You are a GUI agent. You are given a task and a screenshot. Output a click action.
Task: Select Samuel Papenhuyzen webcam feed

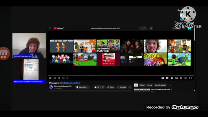click(x=29, y=45)
